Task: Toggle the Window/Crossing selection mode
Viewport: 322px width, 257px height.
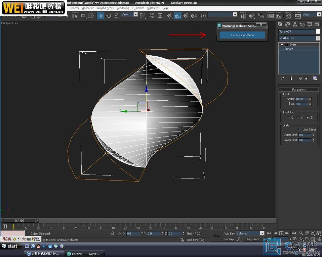Action: (x=91, y=15)
